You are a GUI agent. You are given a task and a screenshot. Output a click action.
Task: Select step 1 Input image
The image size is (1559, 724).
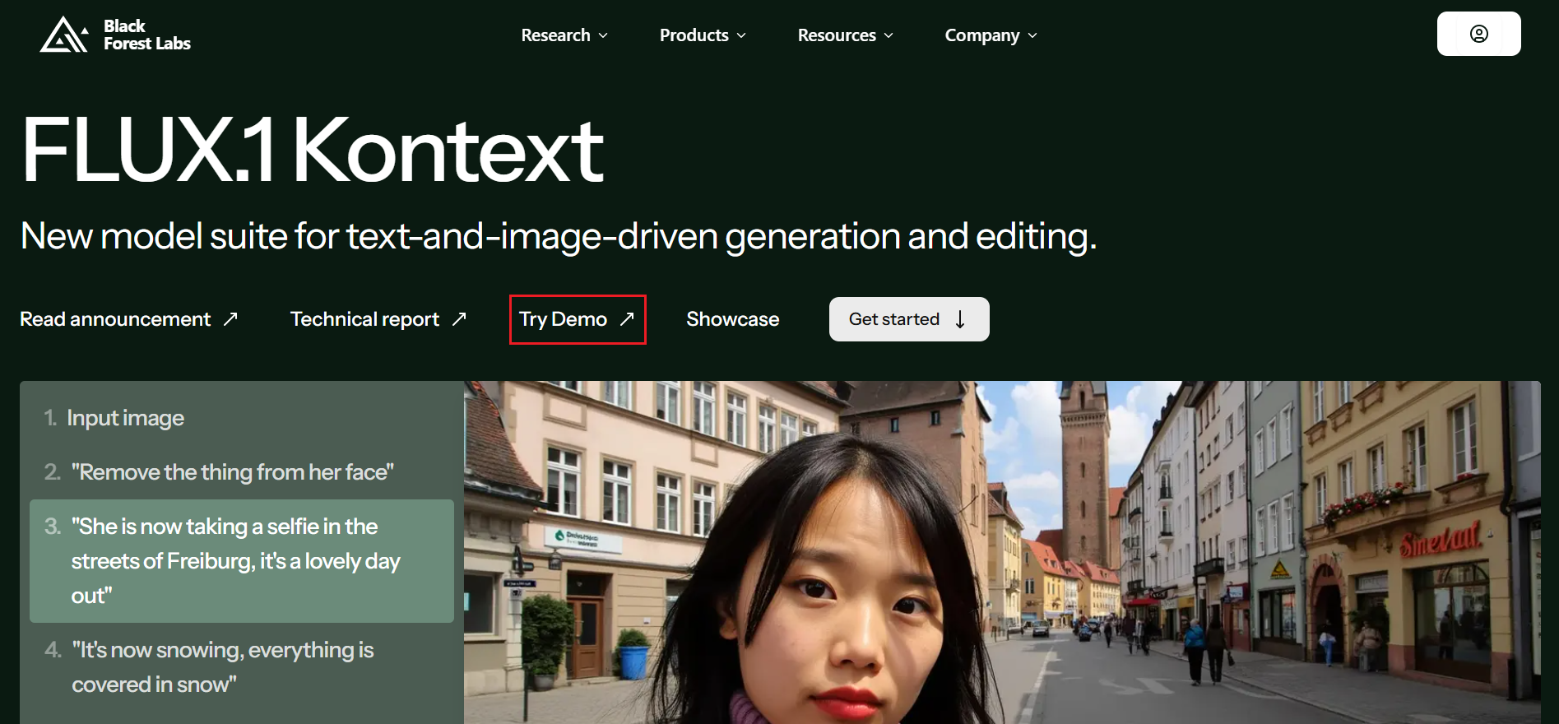pyautogui.click(x=242, y=418)
